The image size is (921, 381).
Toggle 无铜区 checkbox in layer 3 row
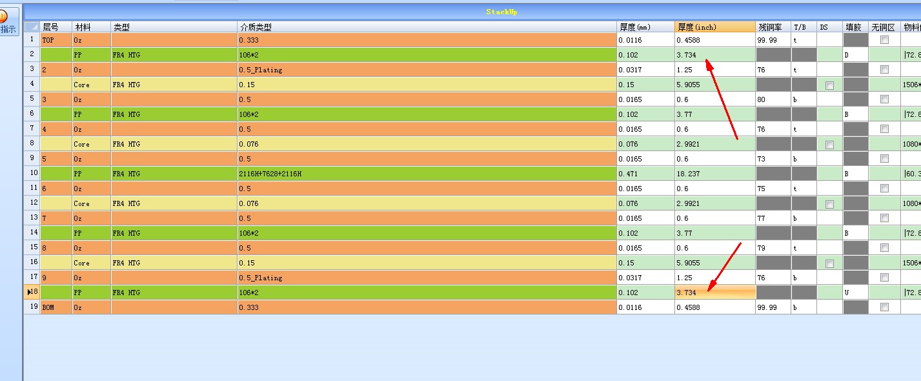(884, 99)
